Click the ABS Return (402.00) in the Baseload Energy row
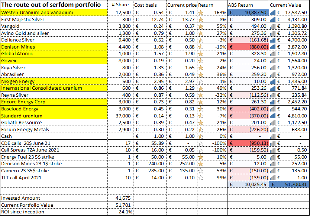The image size is (310, 216). coord(248,109)
